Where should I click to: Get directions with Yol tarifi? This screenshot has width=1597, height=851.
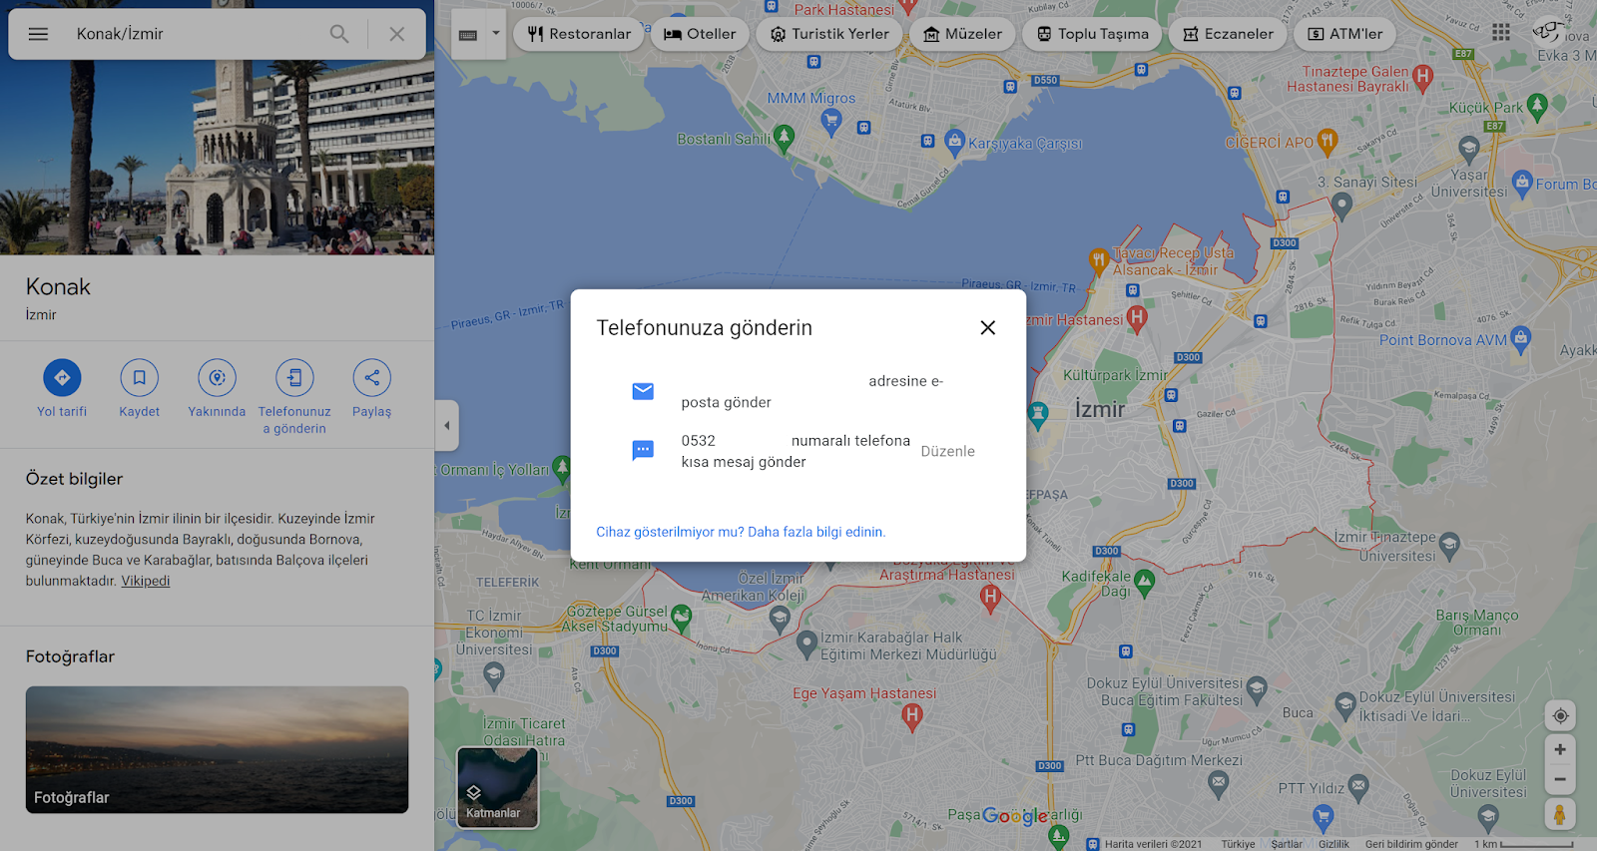(x=62, y=388)
